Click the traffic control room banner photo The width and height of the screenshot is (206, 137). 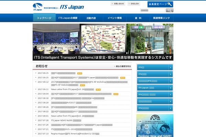[x=56, y=39]
